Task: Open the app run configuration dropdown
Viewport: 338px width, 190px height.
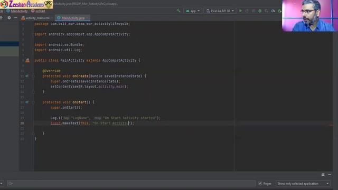Action: [193, 11]
